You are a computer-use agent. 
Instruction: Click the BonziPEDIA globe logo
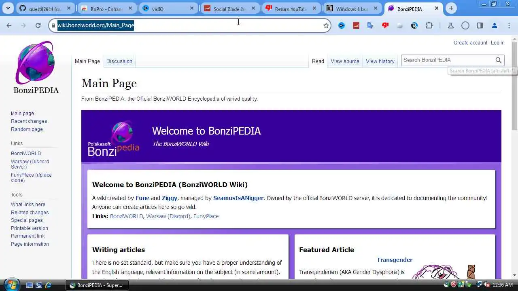click(x=36, y=63)
